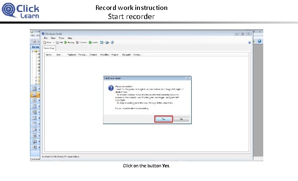The height and width of the screenshot is (181, 298).
Task: Sort recordings by the Modified column
Action: coord(105,55)
